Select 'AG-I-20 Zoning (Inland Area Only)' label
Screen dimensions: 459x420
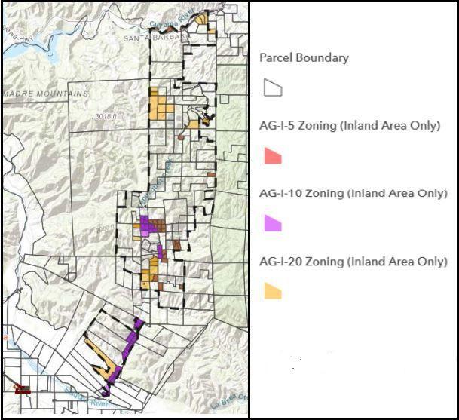[x=353, y=261]
